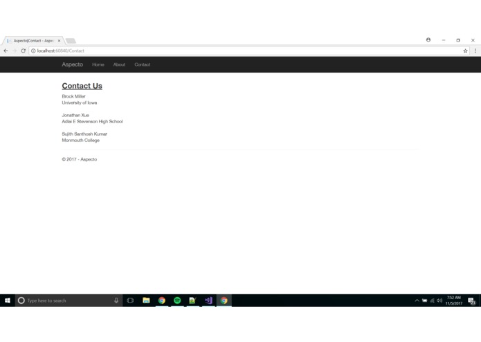The height and width of the screenshot is (342, 481).
Task: Open the Windows Start menu
Action: (8, 300)
